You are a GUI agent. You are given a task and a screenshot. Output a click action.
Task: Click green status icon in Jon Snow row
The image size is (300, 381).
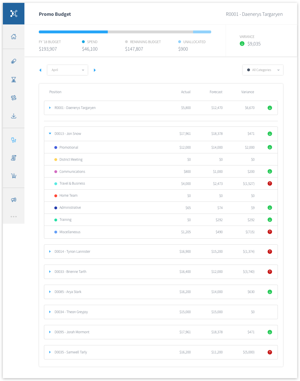coord(270,134)
